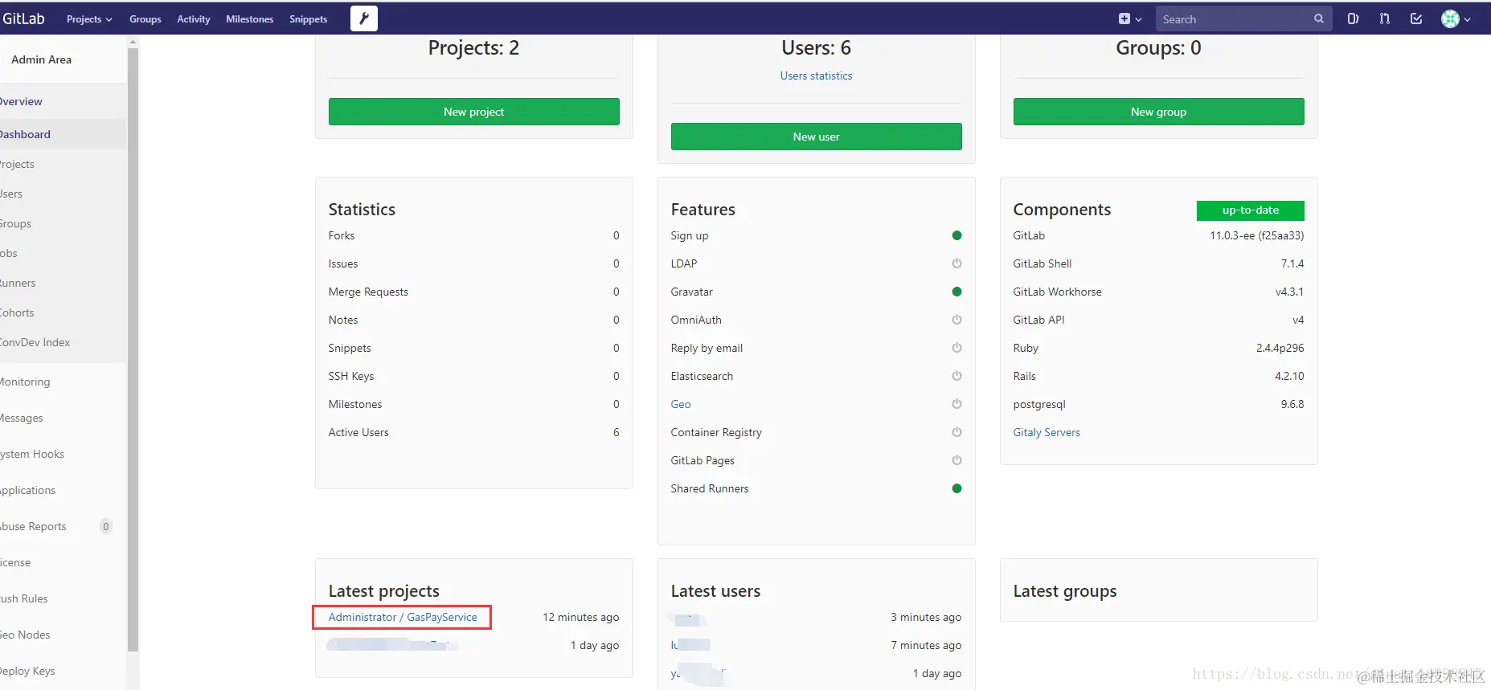The width and height of the screenshot is (1491, 690).
Task: Click the '2.4.4p296' Ruby version
Action: (1280, 348)
